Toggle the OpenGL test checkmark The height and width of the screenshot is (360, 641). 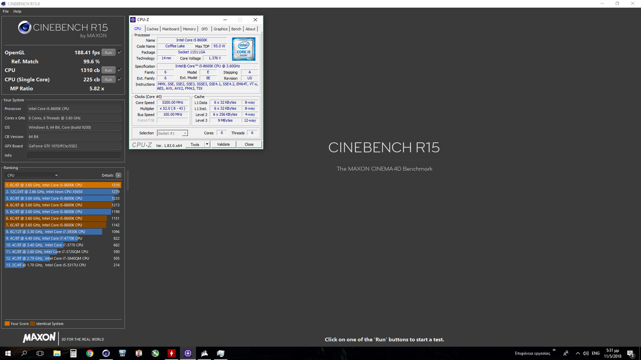tap(120, 52)
